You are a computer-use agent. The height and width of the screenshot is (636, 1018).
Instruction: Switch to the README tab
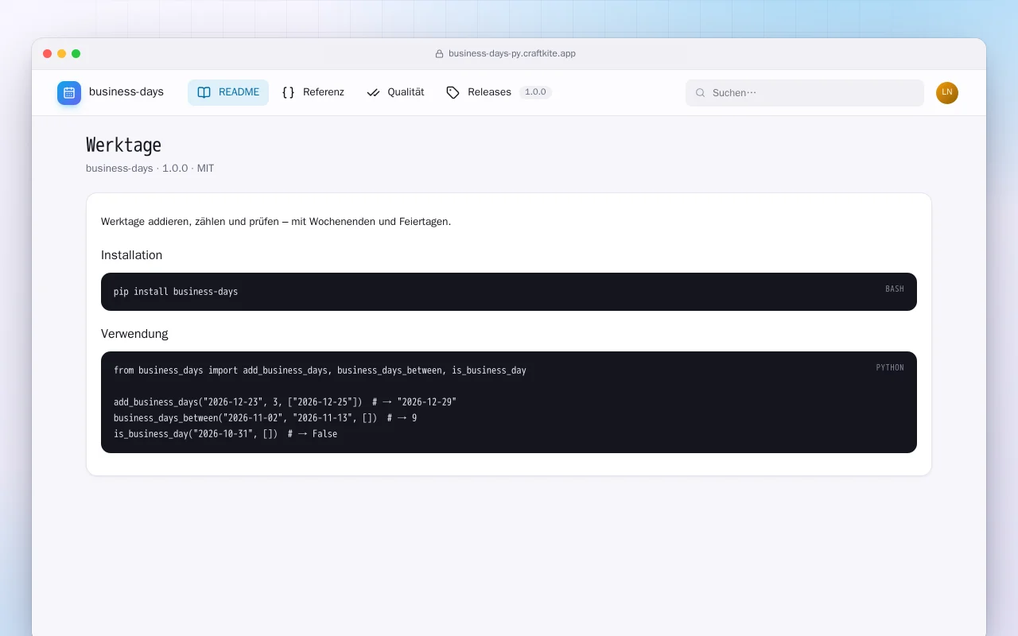(x=228, y=92)
